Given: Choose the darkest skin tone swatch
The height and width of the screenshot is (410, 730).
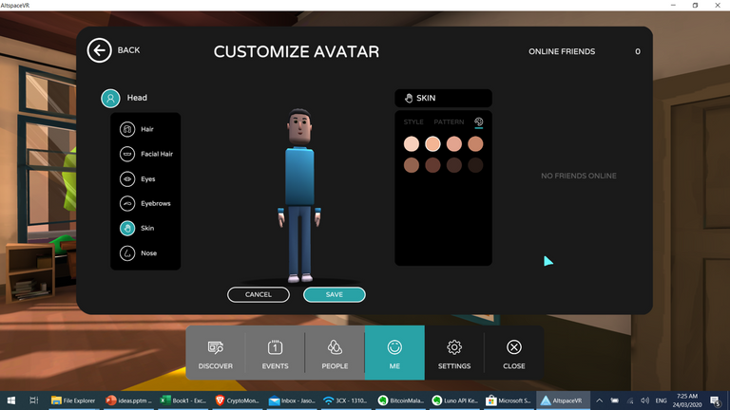Looking at the screenshot, I should (475, 165).
